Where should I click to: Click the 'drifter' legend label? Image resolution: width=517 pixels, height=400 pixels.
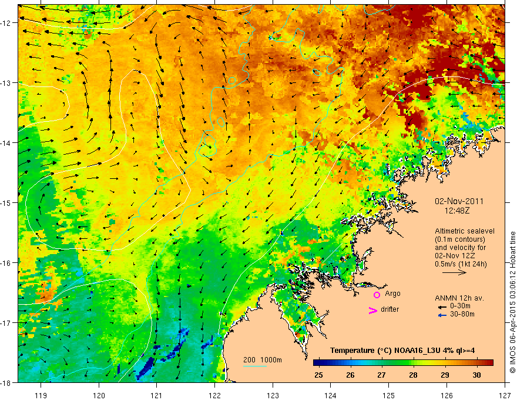[x=390, y=309]
